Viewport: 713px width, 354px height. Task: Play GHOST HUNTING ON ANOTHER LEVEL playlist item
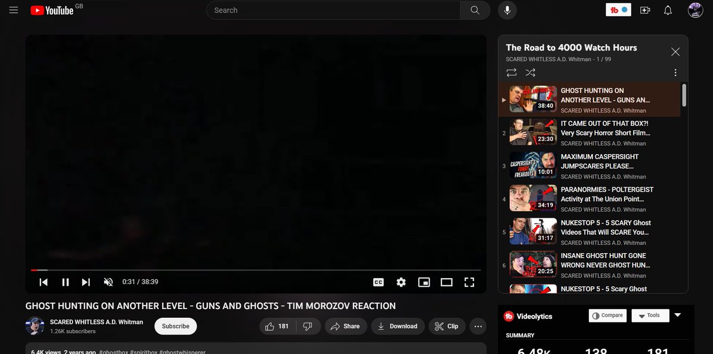589,98
